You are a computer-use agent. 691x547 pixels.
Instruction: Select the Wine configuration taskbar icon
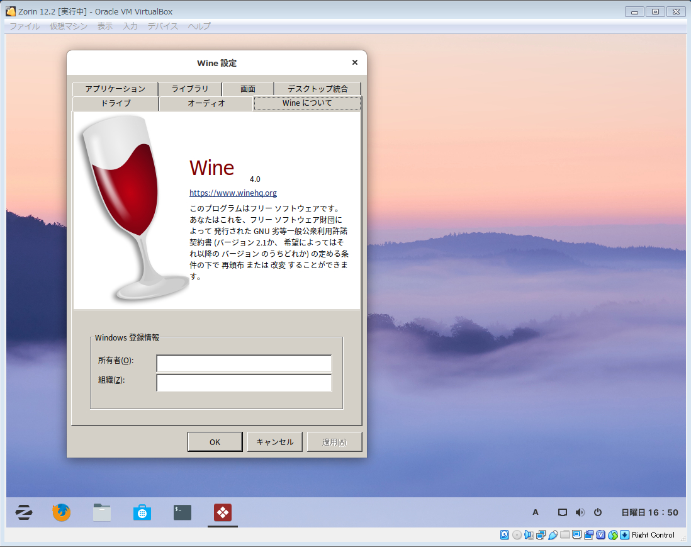pos(223,512)
